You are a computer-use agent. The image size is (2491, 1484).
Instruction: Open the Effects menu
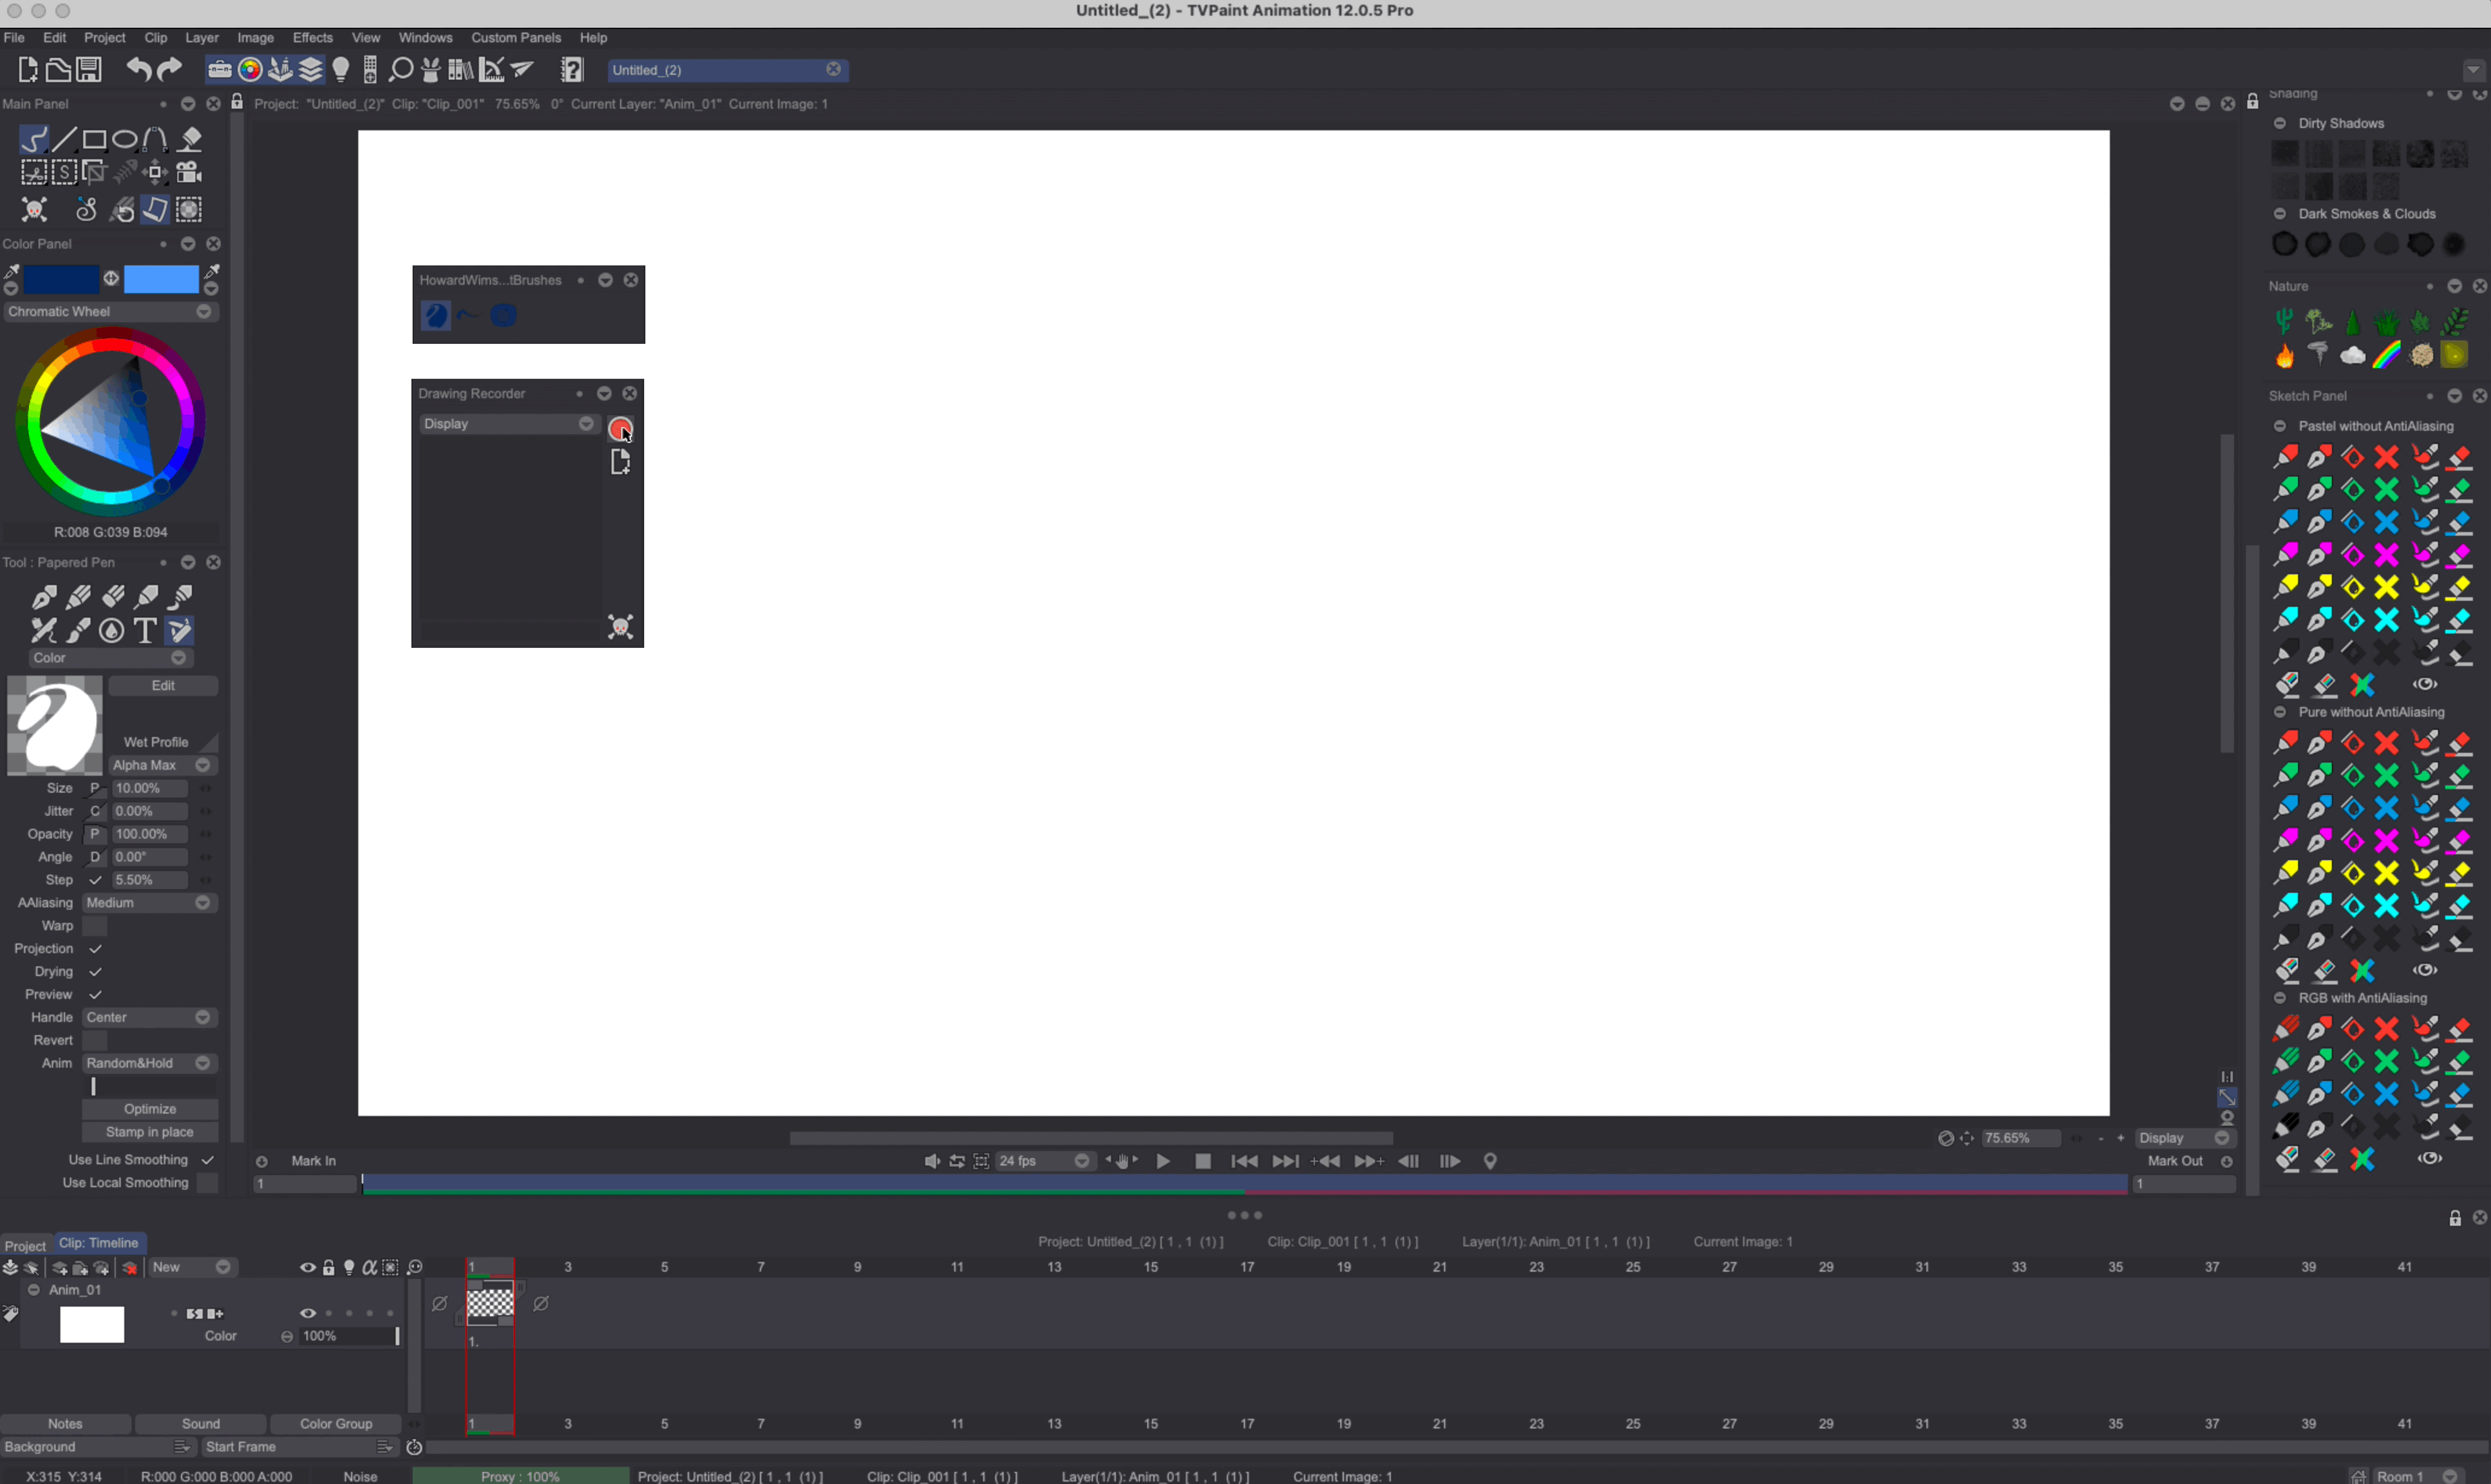pos(313,37)
